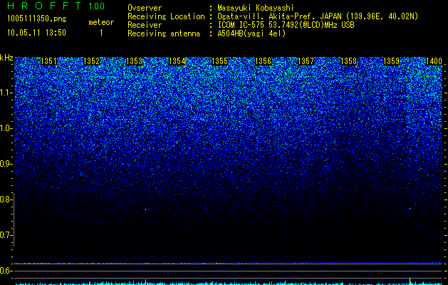The height and width of the screenshot is (285, 448).
Task: Click the 1352 time marker
Action: (x=92, y=61)
